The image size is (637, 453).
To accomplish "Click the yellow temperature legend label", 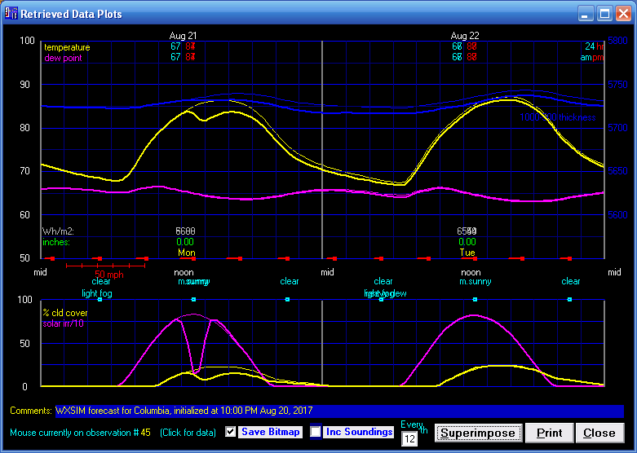I will pos(67,47).
